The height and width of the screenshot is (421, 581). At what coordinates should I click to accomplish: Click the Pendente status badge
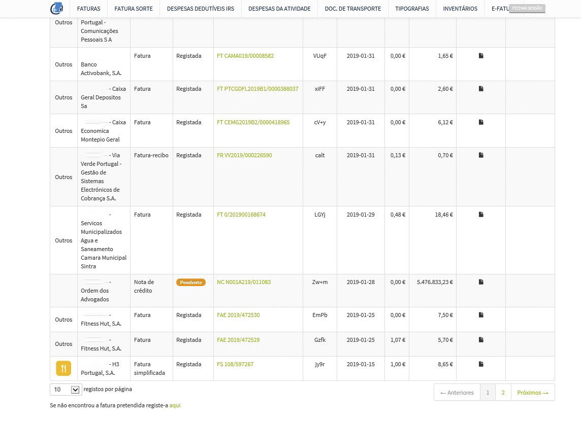[x=191, y=282]
